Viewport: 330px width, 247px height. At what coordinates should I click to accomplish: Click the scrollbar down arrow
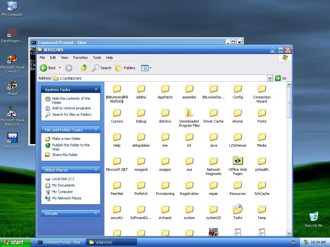coord(289,233)
